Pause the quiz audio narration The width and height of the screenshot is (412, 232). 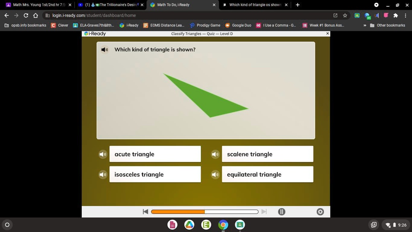click(x=282, y=211)
